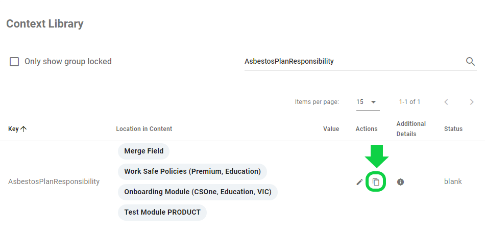Edit AsbestosPlanResponsibility with the pencil icon
The width and height of the screenshot is (485, 235).
359,182
